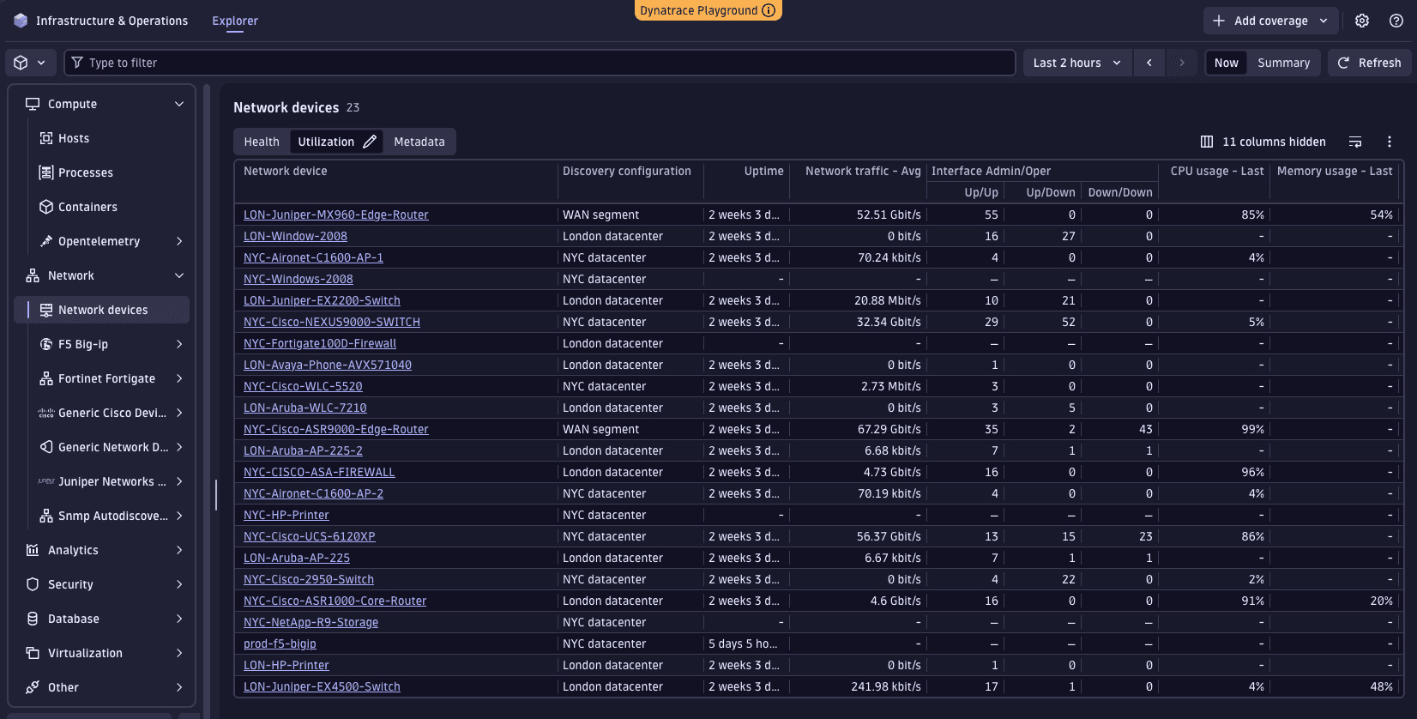Open LON-Juniper-MX960-Edge-Router link
The image size is (1417, 719).
pos(336,214)
